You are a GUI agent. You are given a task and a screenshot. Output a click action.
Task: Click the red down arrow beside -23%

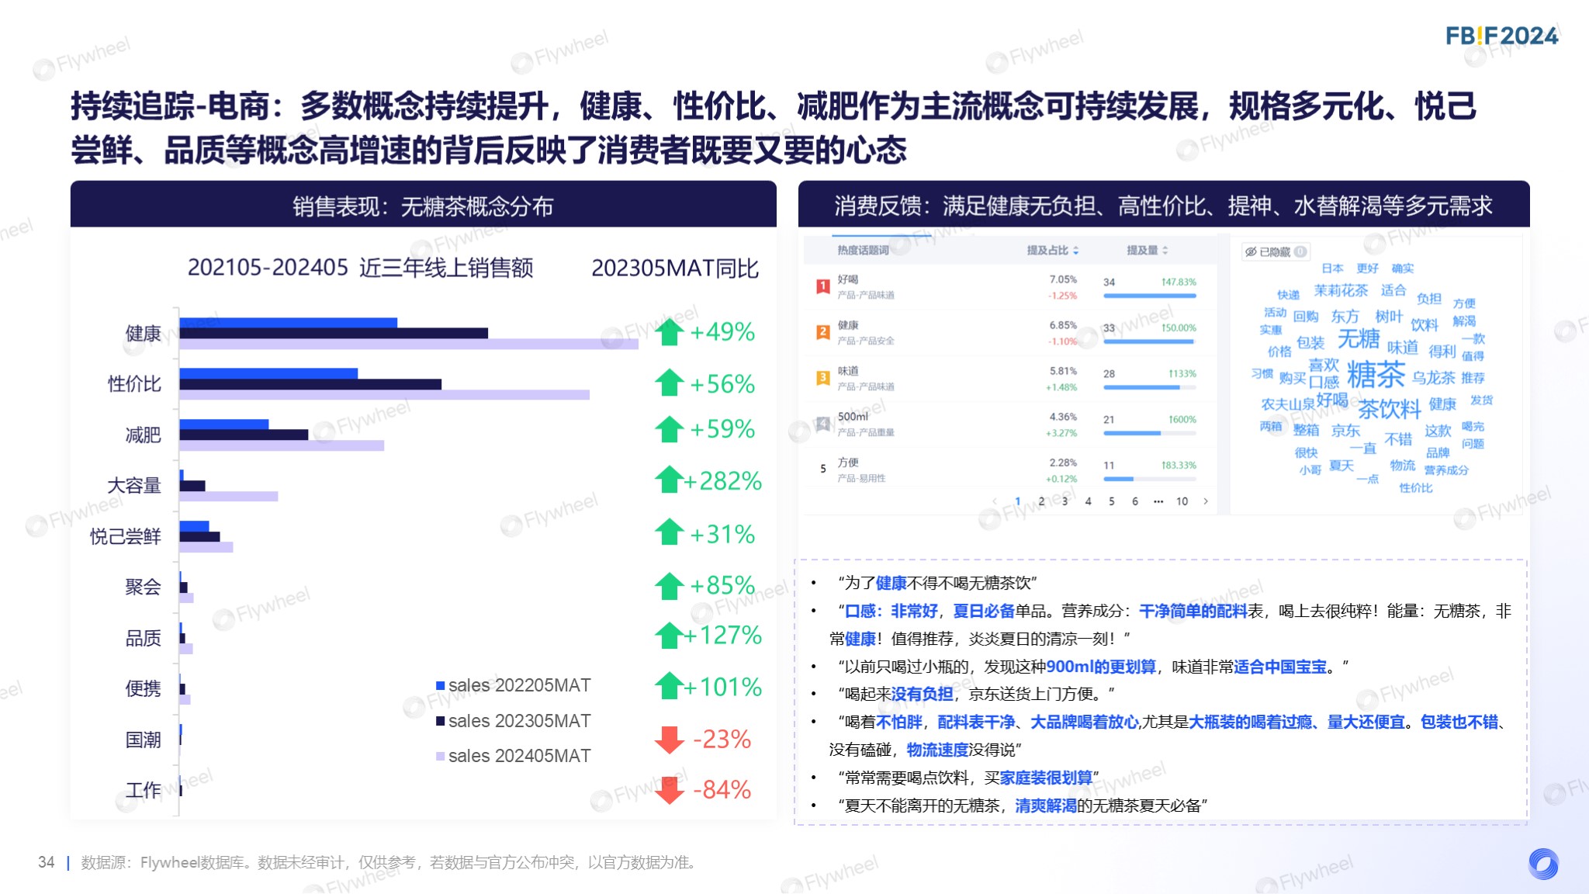(669, 740)
